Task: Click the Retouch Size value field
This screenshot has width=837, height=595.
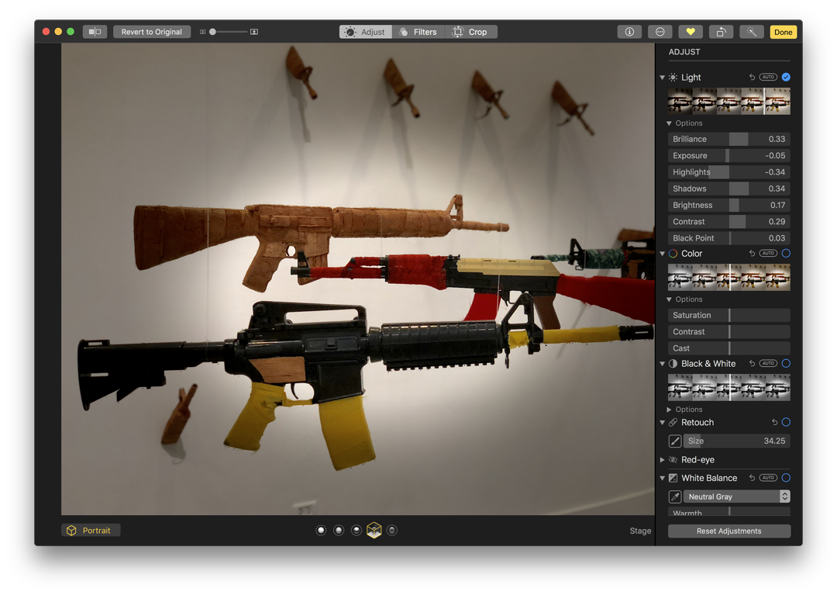Action: 737,441
